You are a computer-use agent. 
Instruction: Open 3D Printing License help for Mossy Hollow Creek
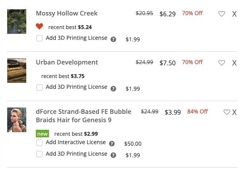(x=113, y=39)
